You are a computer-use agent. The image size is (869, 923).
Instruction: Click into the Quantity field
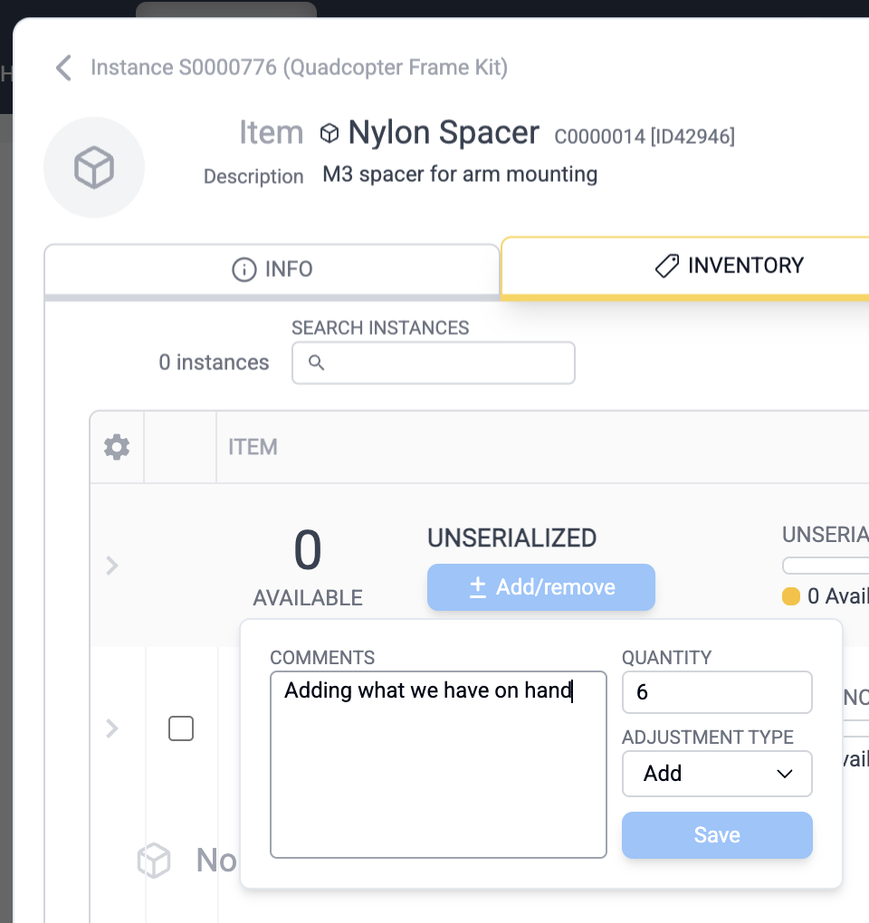coord(717,692)
